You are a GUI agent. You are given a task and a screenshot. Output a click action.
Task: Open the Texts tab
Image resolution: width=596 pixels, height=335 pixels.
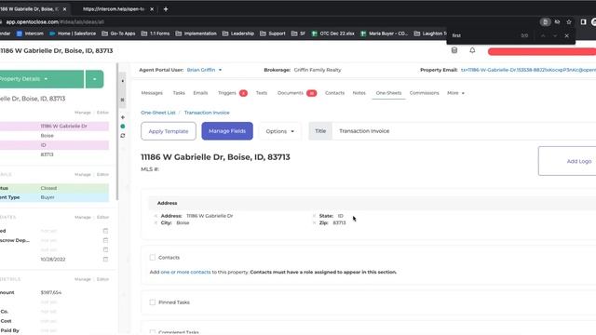click(x=262, y=93)
